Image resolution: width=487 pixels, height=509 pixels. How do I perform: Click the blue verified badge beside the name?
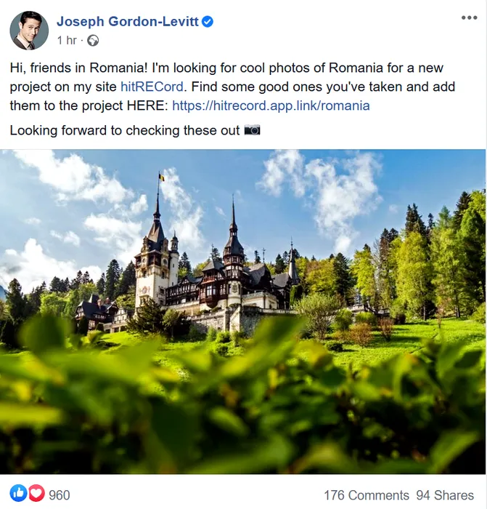(208, 22)
